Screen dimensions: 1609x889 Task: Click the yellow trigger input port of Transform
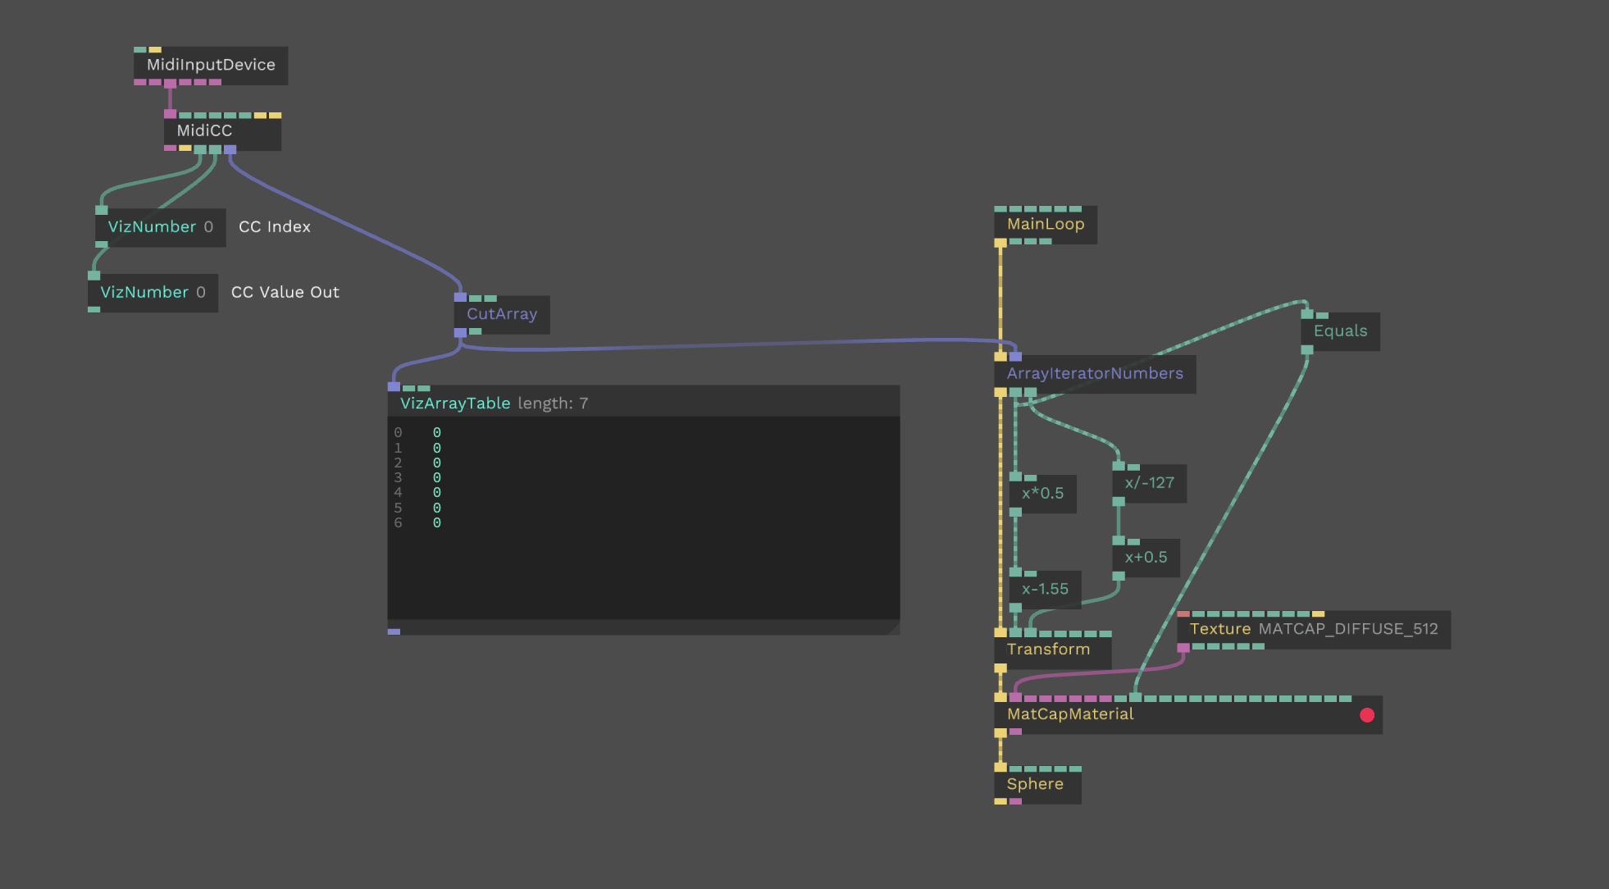1000,631
